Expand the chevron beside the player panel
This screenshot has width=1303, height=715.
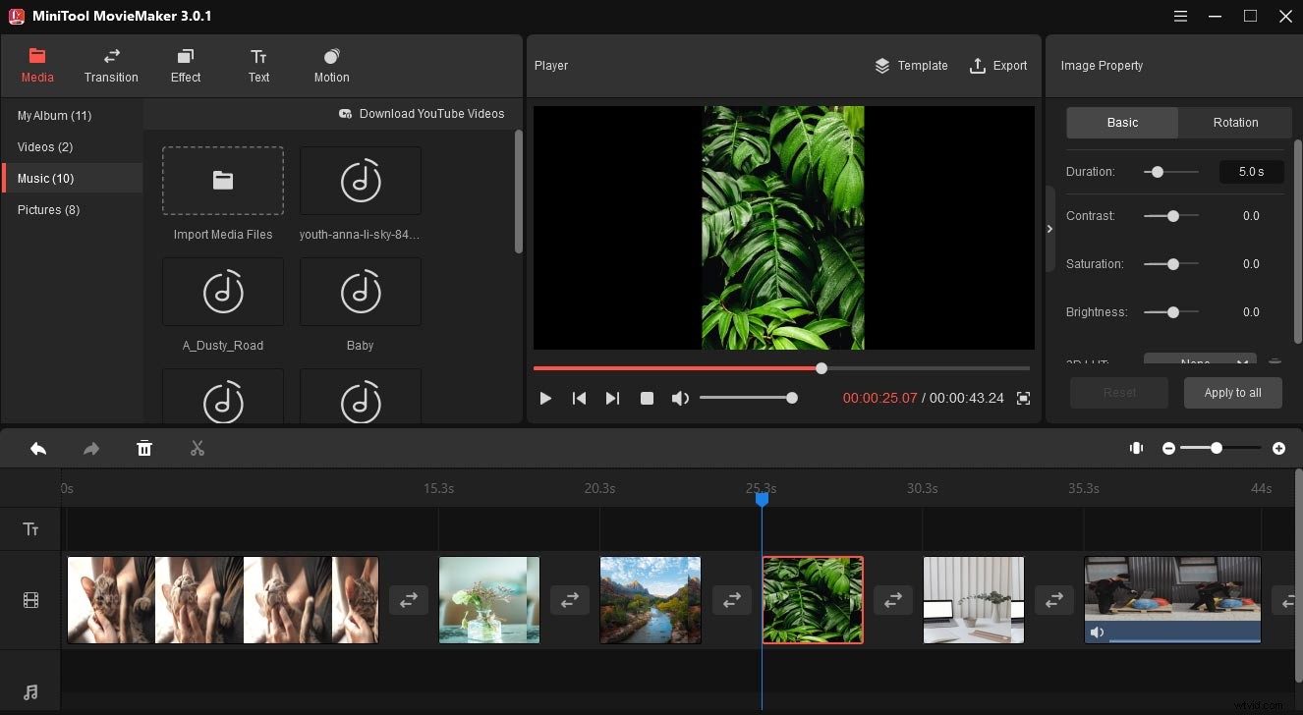1049,228
